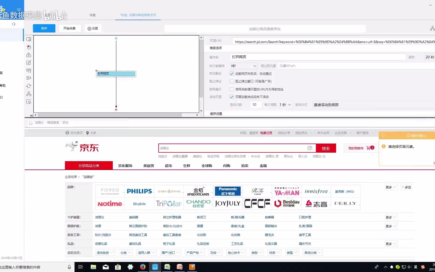The height and width of the screenshot is (272, 435).
Task: Open PowerPoint from the taskbar
Action: click(x=179, y=267)
